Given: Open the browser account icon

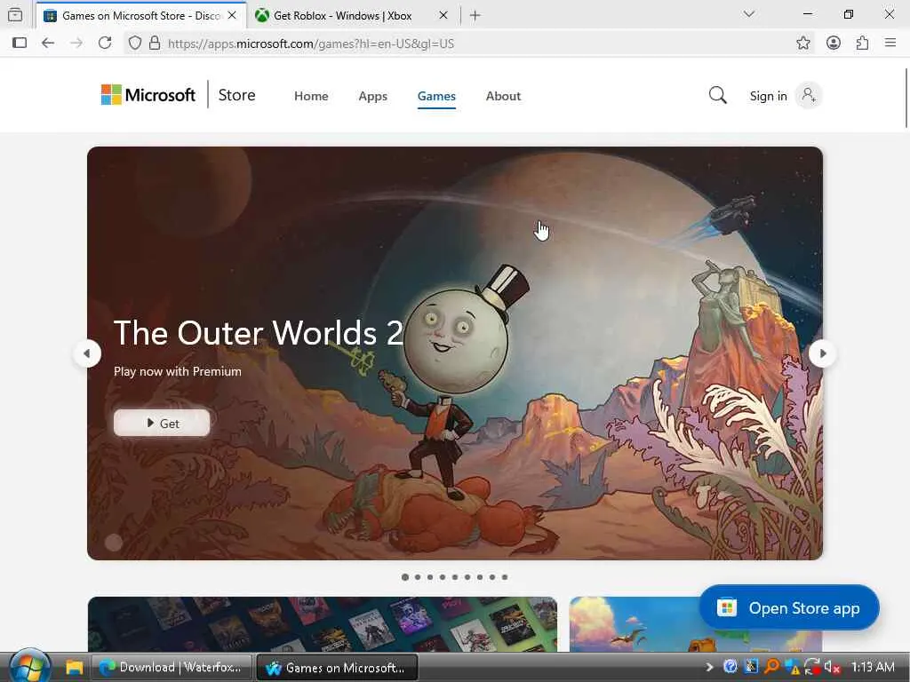Looking at the screenshot, I should tap(834, 43).
